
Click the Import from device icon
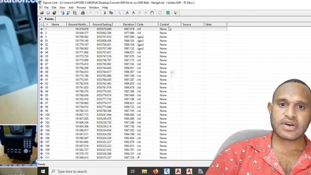pyautogui.click(x=63, y=13)
